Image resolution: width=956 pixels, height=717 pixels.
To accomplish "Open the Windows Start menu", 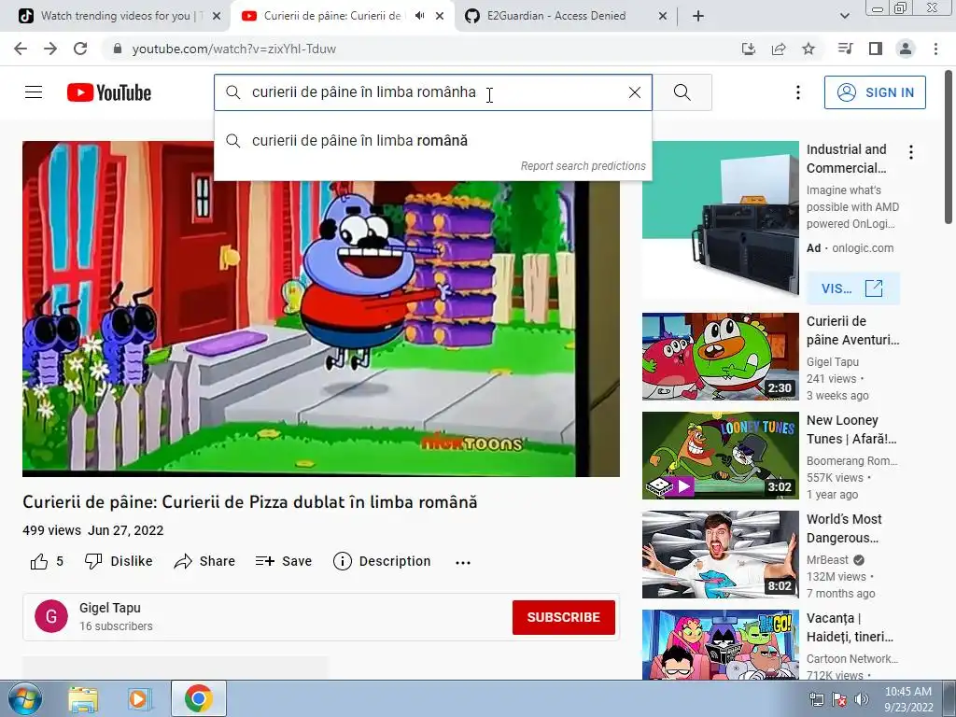I will [x=24, y=698].
